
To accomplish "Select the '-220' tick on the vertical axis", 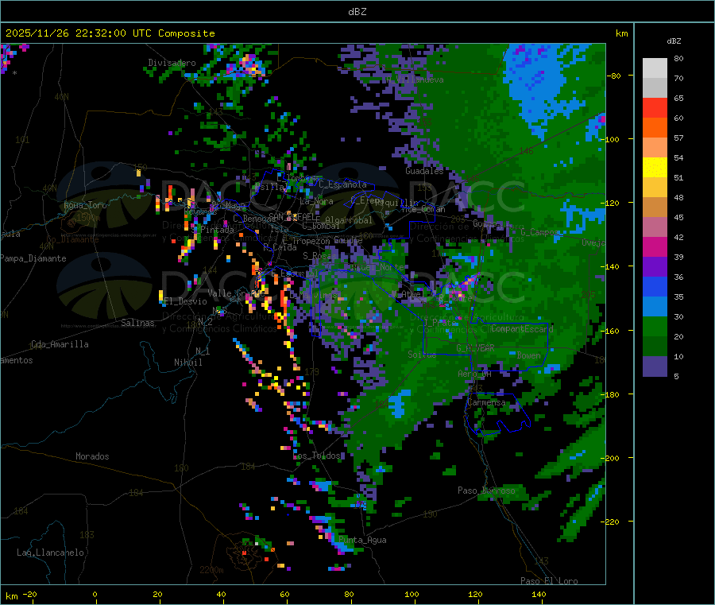I will click(612, 522).
